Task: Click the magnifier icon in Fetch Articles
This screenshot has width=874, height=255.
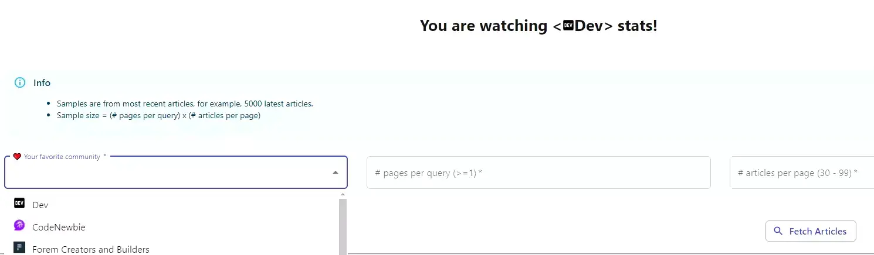Action: (778, 231)
